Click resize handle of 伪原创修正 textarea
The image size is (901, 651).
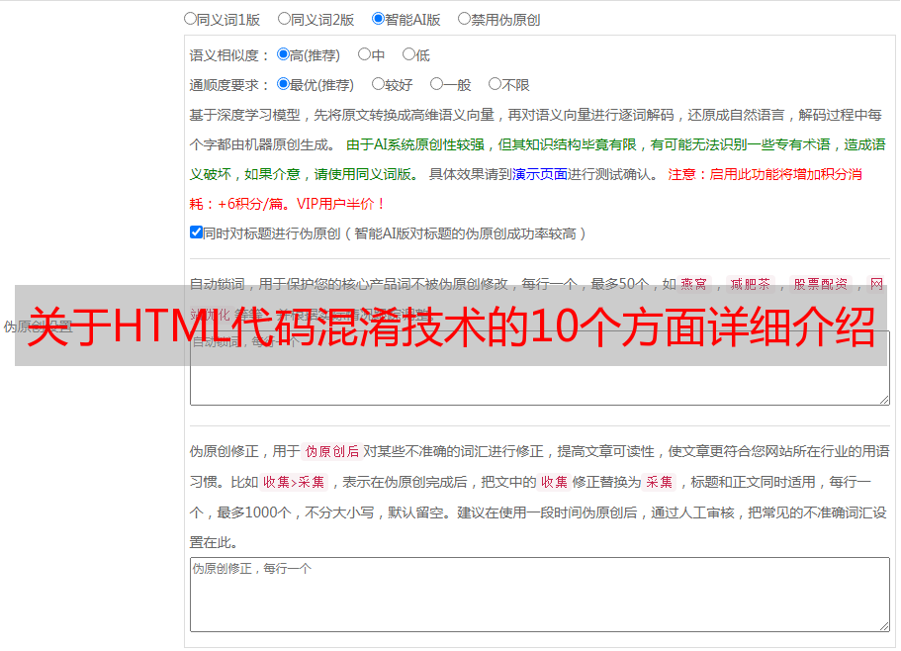(x=884, y=626)
